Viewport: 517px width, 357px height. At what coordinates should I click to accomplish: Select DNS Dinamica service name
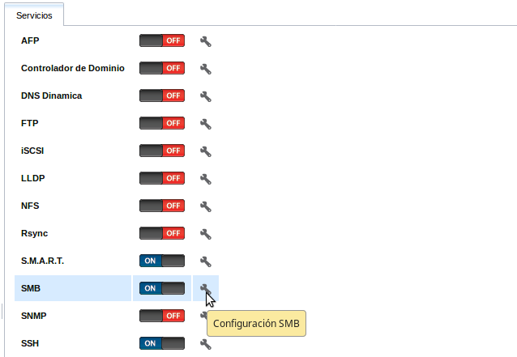pyautogui.click(x=51, y=96)
